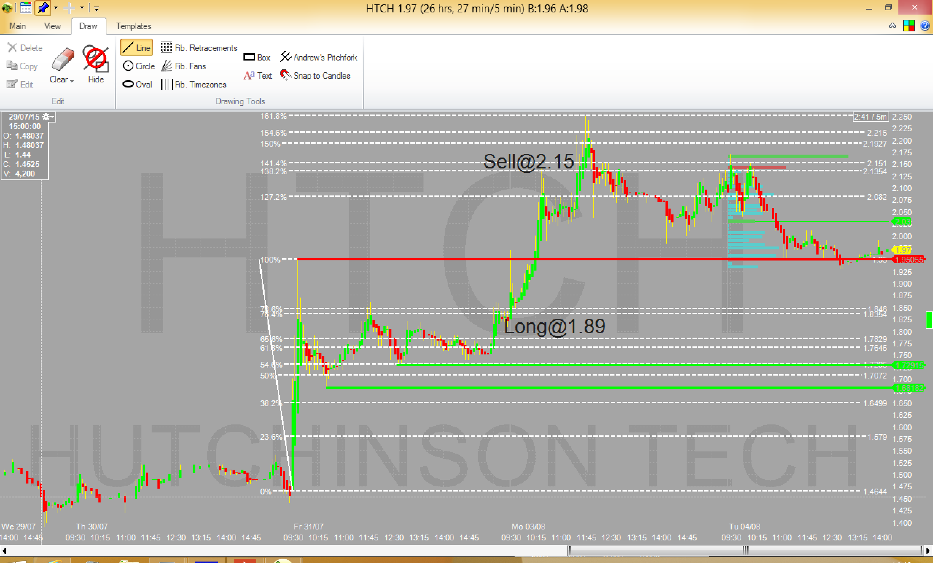The width and height of the screenshot is (933, 563).
Task: Open the View ribbon tab
Action: pyautogui.click(x=52, y=26)
